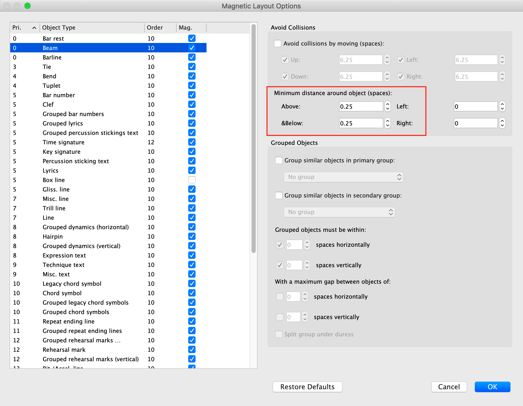Select the Barline row in object list
Viewport: 523px width, 406px height.
point(108,57)
